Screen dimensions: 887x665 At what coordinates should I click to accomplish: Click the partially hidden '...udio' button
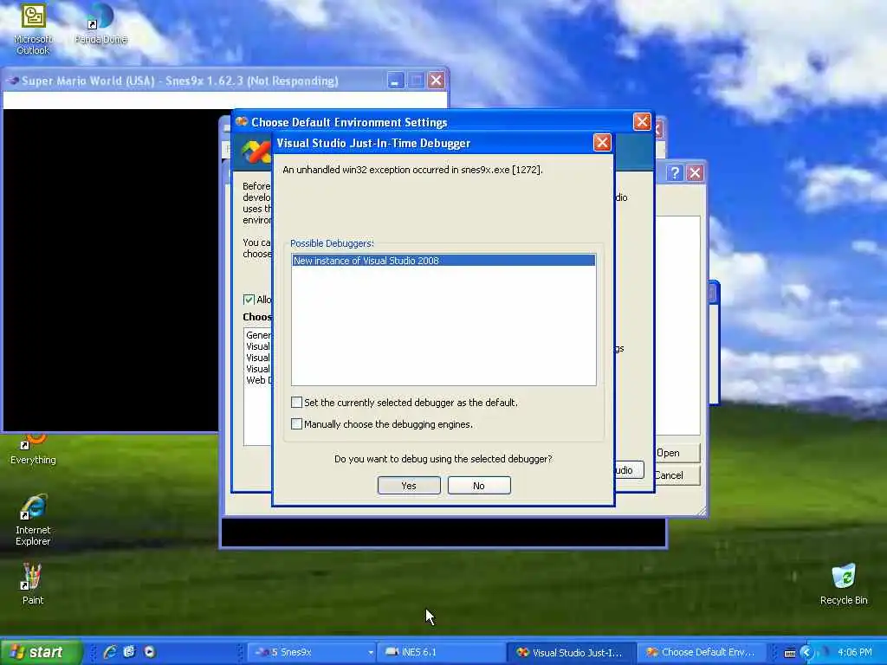point(629,470)
